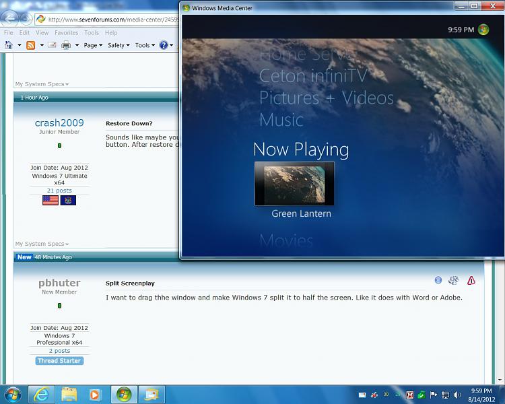The width and height of the screenshot is (505, 404).
Task: Open Action Center flag in tray
Action: tap(434, 395)
